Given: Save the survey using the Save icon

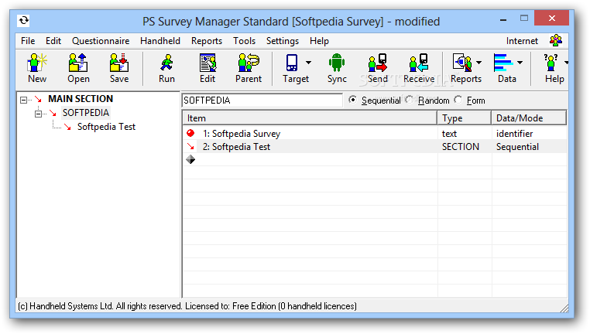Looking at the screenshot, I should (x=118, y=67).
